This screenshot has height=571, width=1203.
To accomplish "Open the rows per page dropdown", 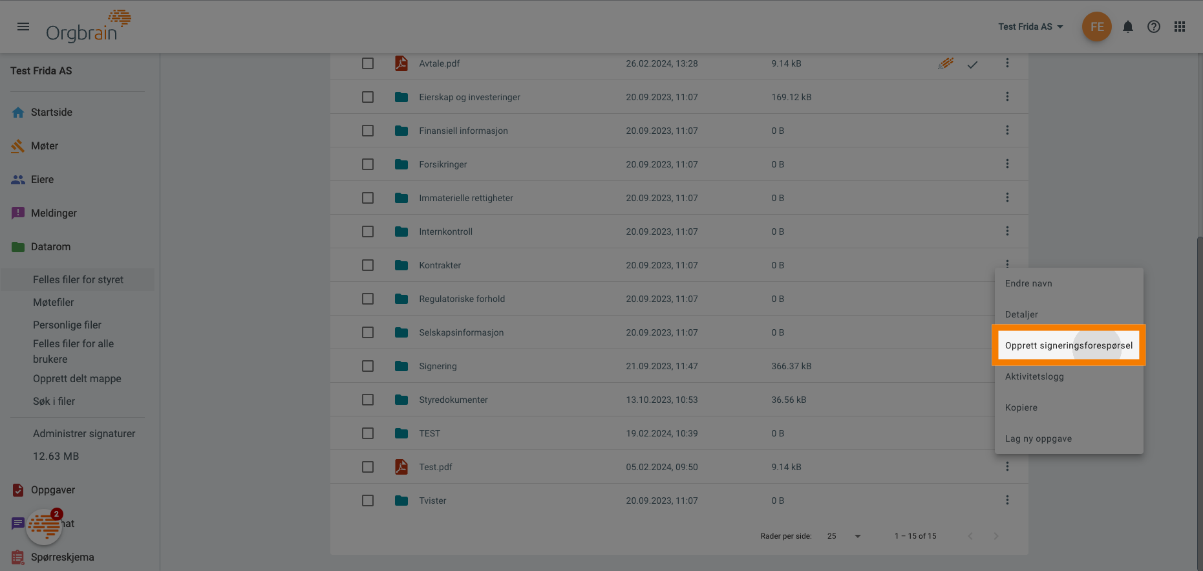I will point(844,536).
